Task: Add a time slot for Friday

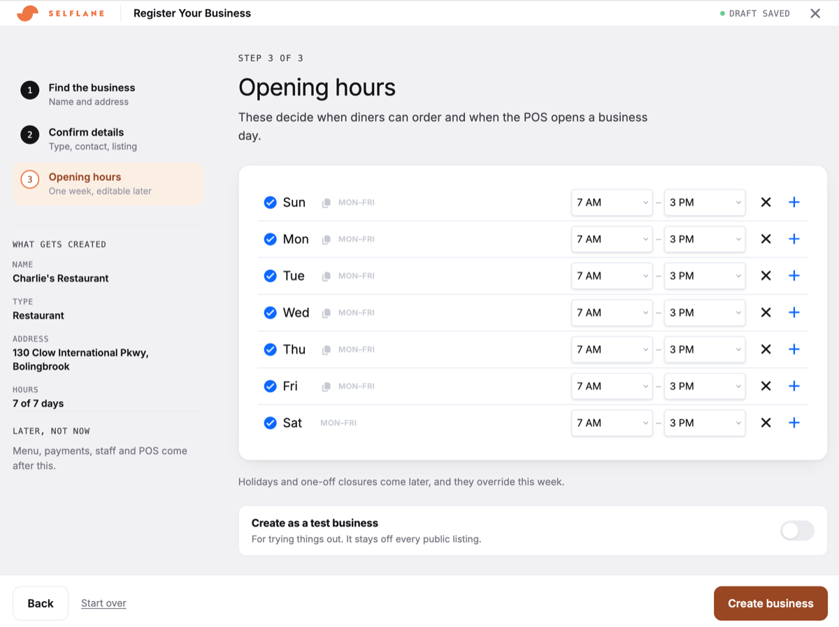Action: click(794, 386)
